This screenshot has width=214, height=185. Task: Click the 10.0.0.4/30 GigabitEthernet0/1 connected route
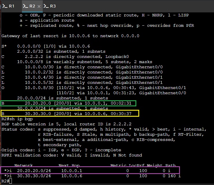[82, 77]
